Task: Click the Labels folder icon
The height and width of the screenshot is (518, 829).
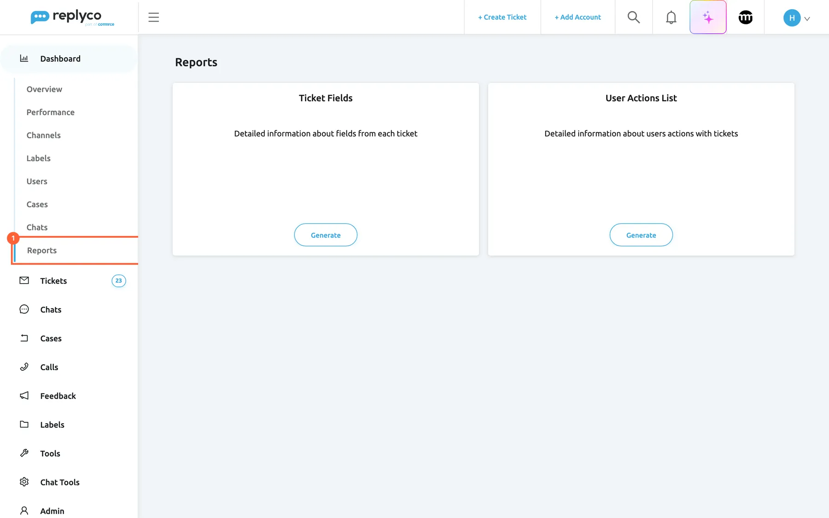Action: pyautogui.click(x=24, y=425)
